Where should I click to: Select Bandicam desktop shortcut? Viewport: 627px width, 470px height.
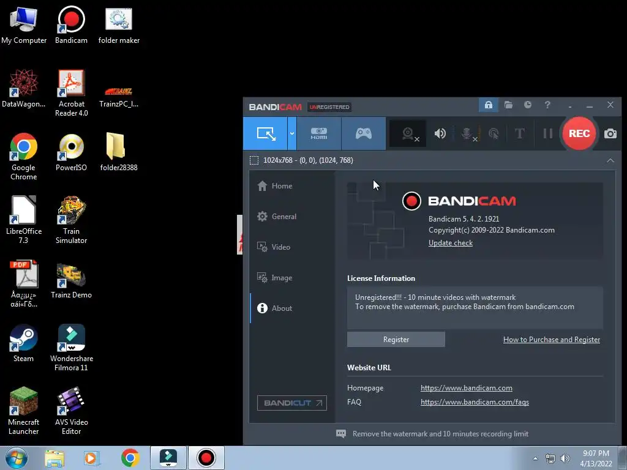click(71, 25)
